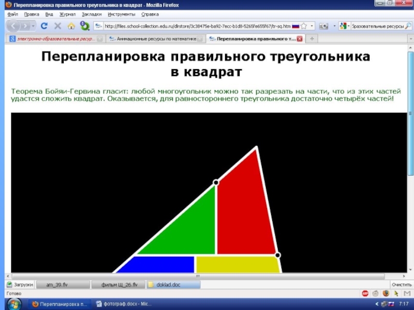The image size is (414, 310).
Task: Click the hinge point on the triangle's right edge
Action: coord(277,255)
